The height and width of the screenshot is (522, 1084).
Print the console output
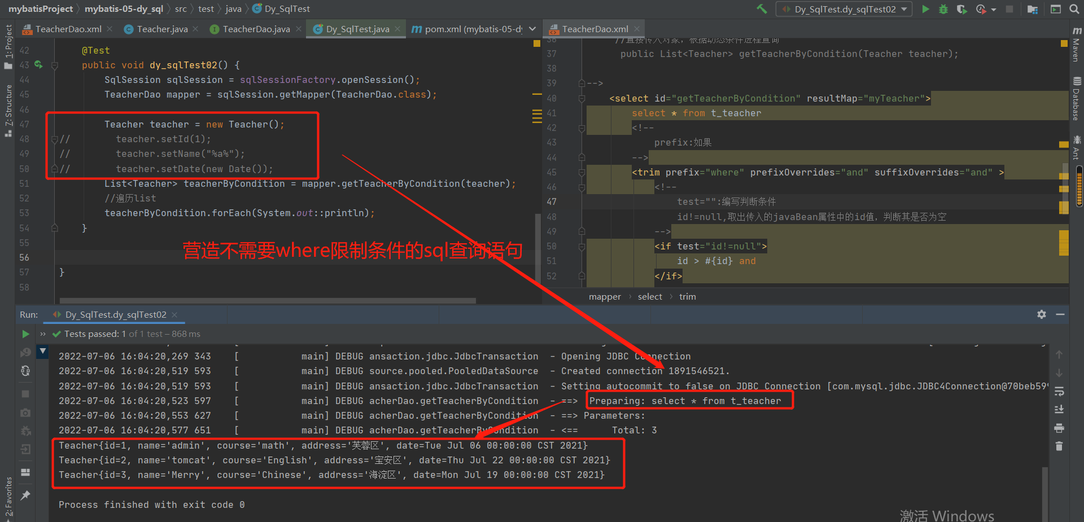pos(1059,428)
